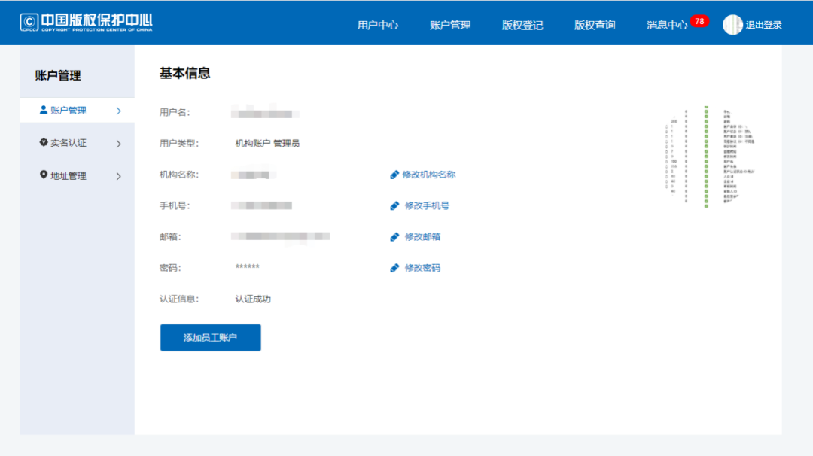Expand the 地址管理 section arrow
Screen dimensions: 813x456
pyautogui.click(x=119, y=175)
